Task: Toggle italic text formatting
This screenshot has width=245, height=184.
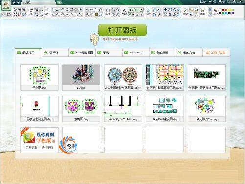Action: (142, 15)
